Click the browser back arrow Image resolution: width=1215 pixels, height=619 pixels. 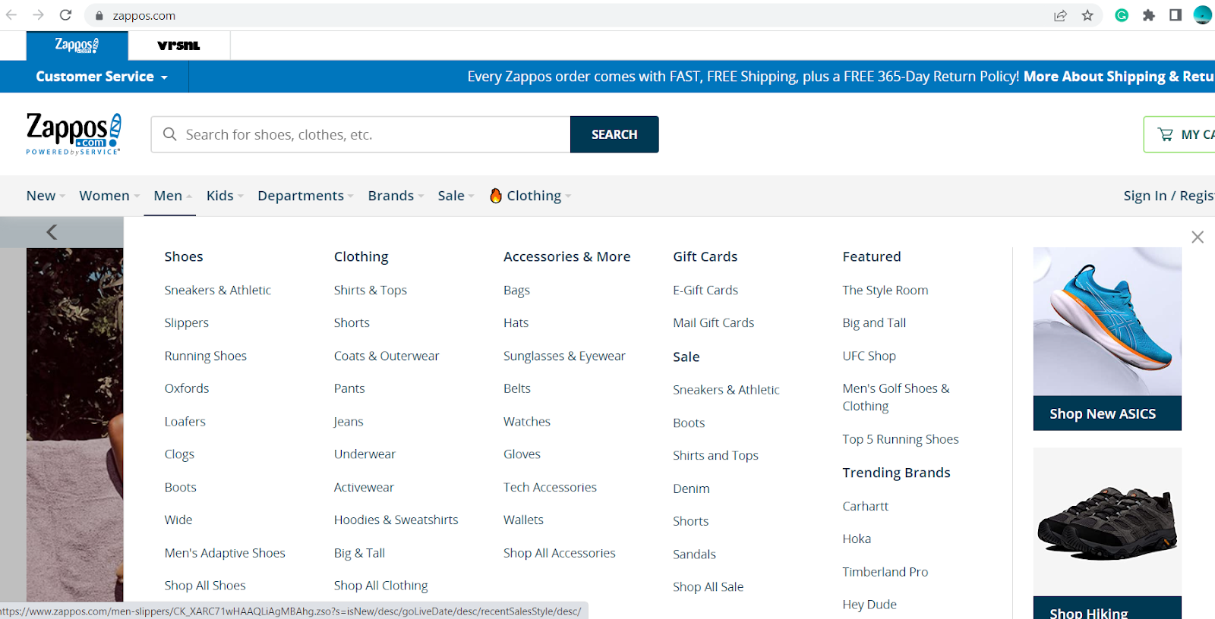11,15
